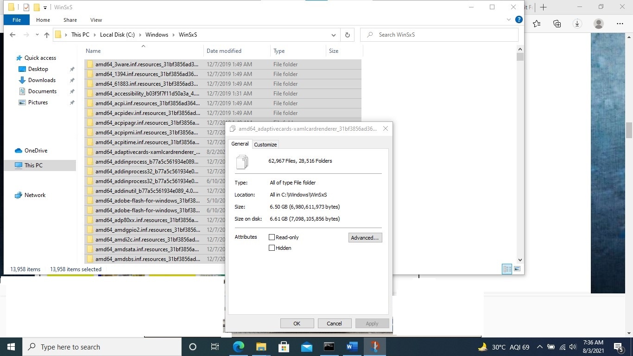Click the Properties icon in the Quick Access Toolbar

(x=26, y=7)
